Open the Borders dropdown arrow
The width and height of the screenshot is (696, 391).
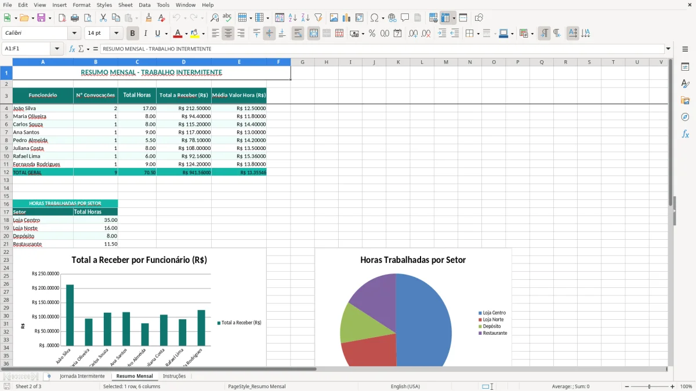click(478, 34)
